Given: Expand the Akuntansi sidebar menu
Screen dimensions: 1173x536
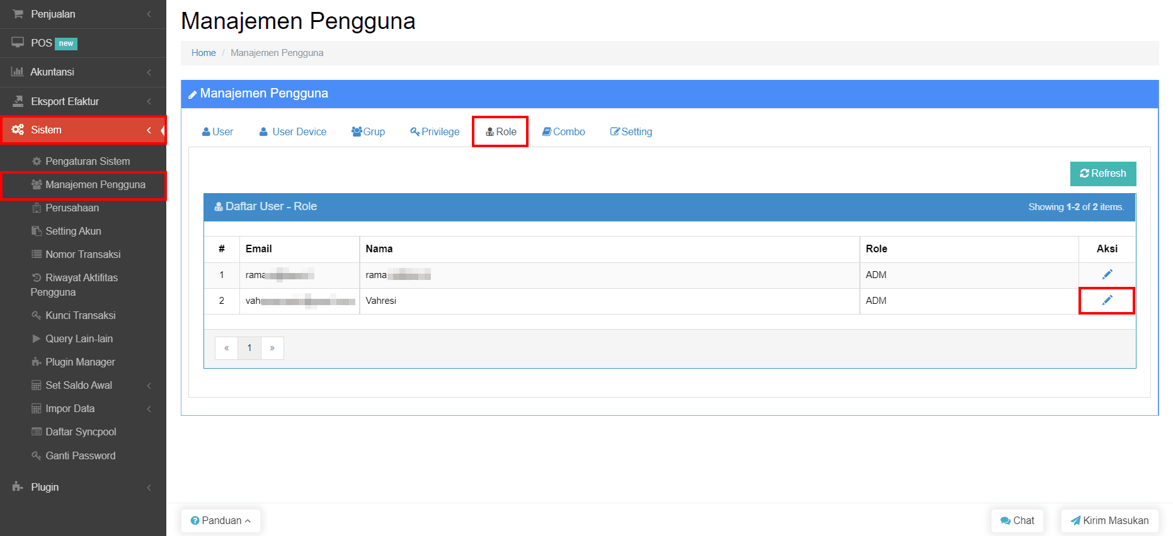Looking at the screenshot, I should pos(52,72).
